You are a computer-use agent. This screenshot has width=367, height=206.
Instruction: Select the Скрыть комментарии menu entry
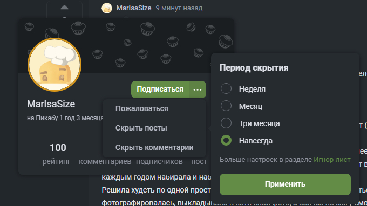(x=154, y=148)
